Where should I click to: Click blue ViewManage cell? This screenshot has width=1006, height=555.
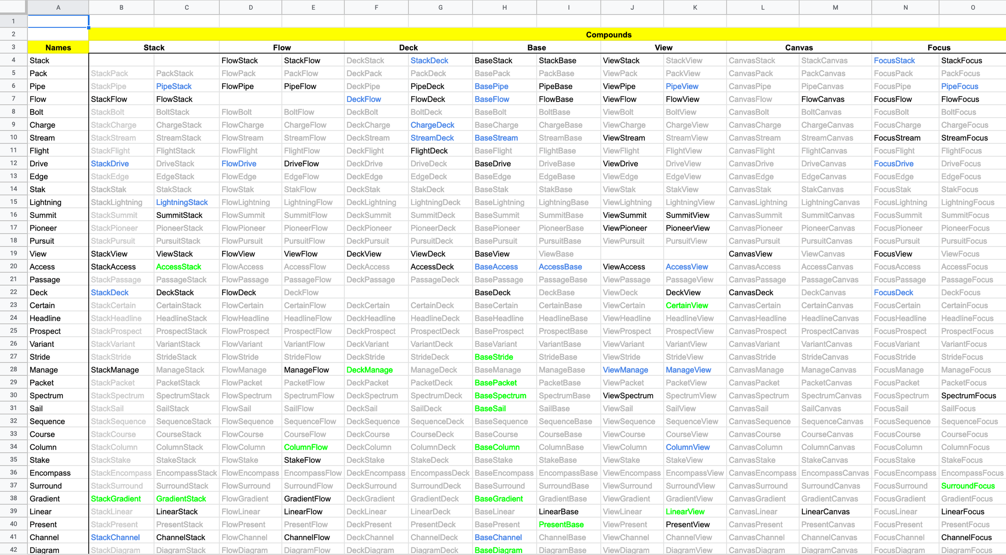pos(625,370)
